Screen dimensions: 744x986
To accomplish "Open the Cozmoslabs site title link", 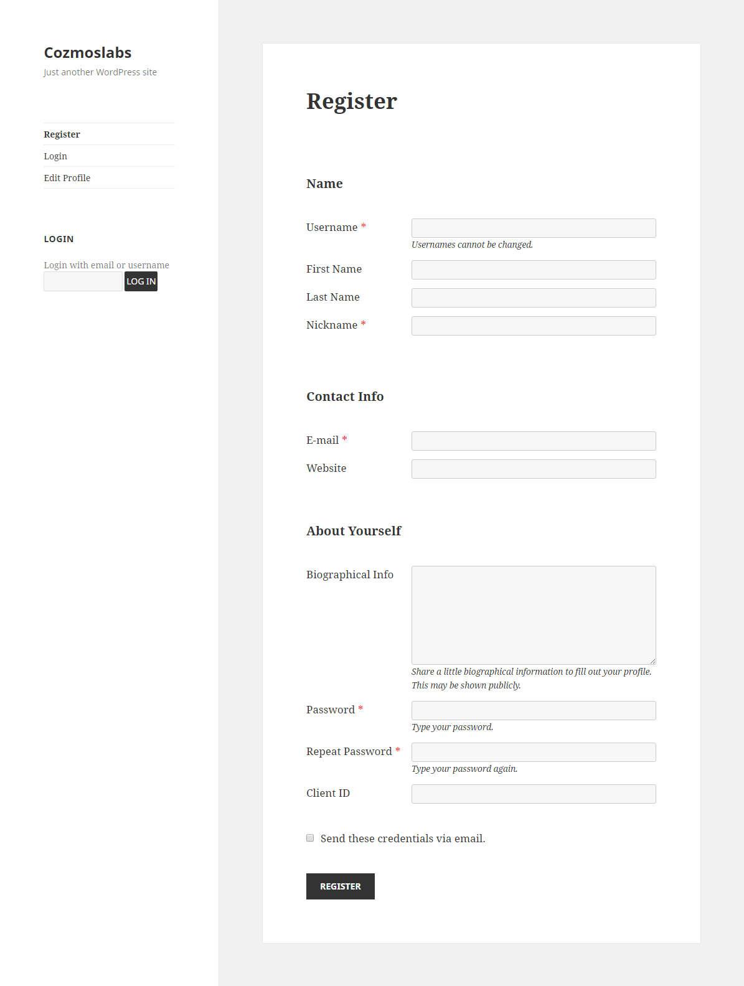I will point(88,53).
